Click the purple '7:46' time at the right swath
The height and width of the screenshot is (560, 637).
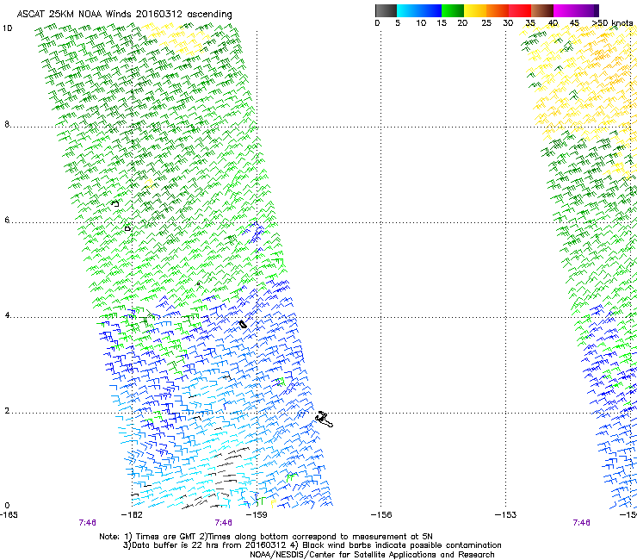pos(581,523)
